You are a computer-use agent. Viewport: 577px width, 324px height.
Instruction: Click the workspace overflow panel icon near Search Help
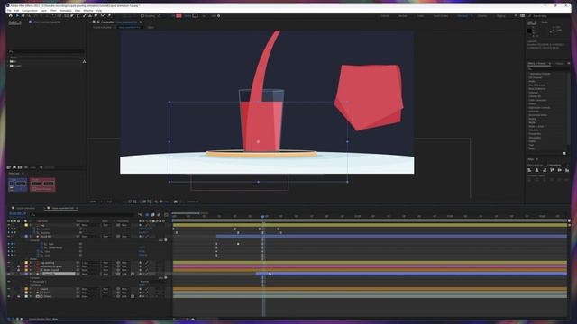pos(522,16)
